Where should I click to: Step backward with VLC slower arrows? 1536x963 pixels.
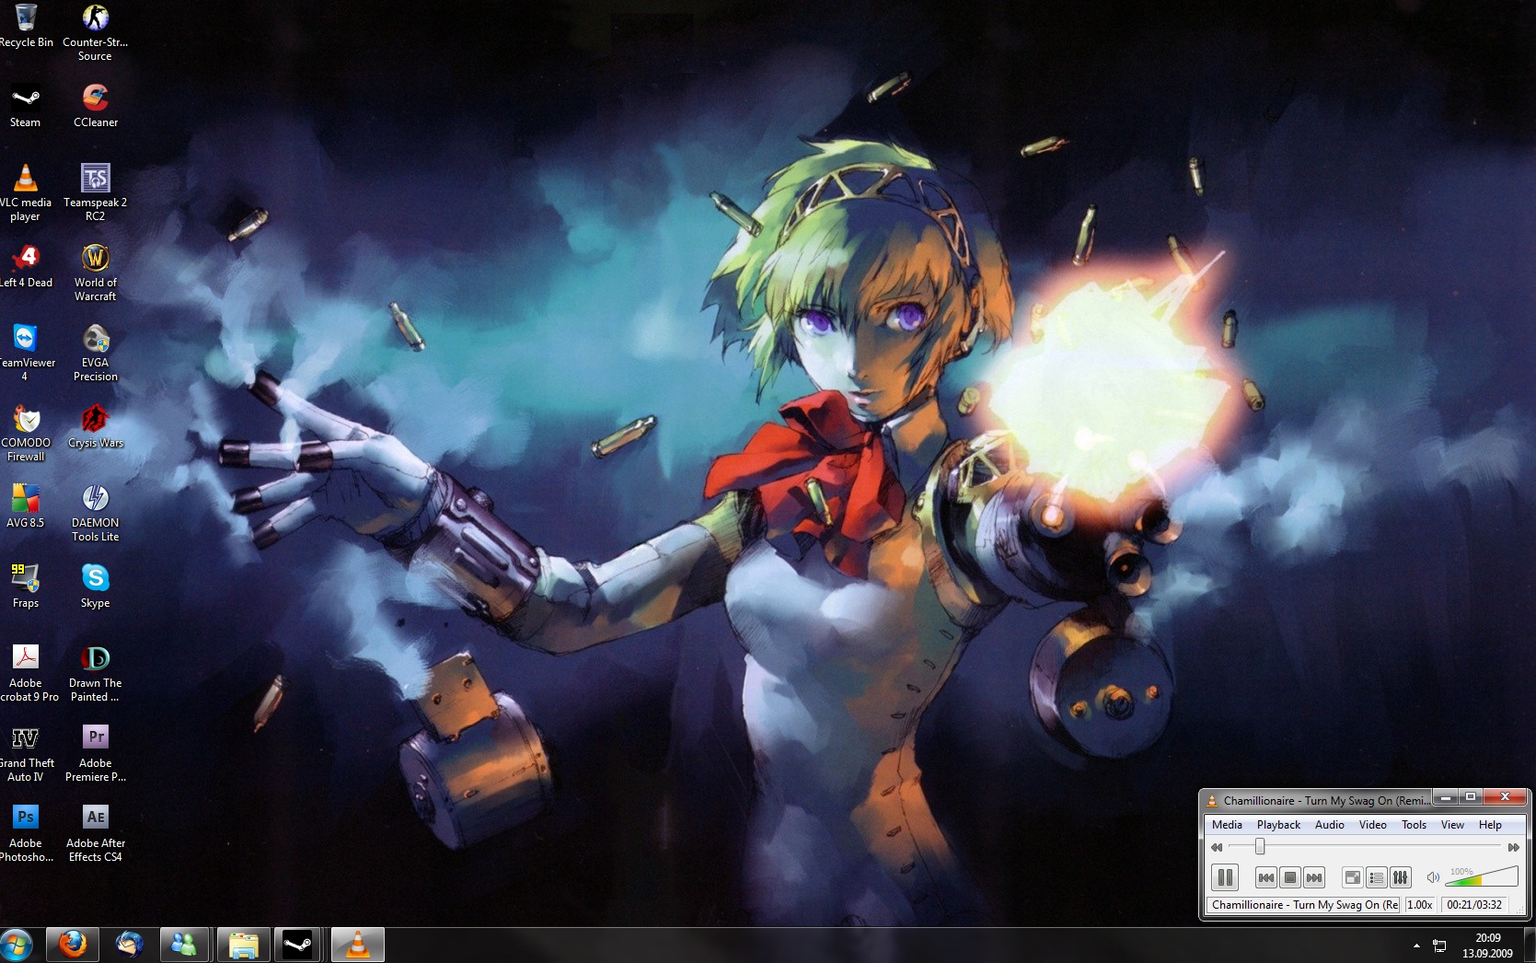(1217, 847)
